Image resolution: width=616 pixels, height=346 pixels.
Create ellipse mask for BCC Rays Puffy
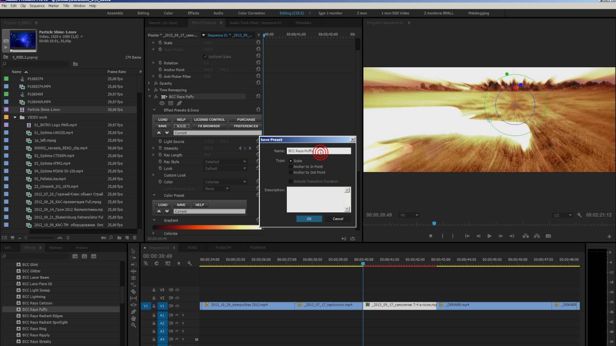coord(162,103)
